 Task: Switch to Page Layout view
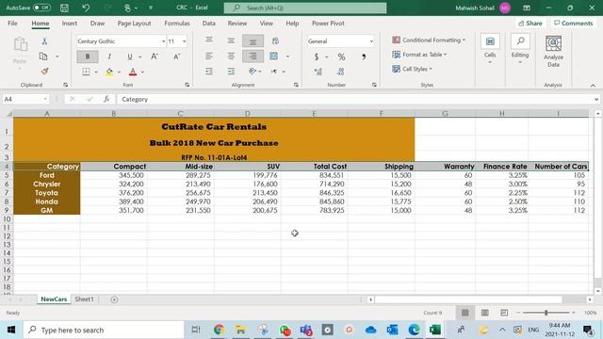[484, 313]
